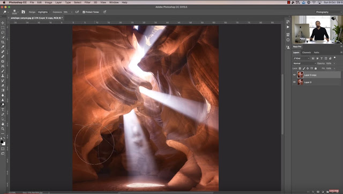
Task: Toggle lock image pixels
Action: click(304, 68)
